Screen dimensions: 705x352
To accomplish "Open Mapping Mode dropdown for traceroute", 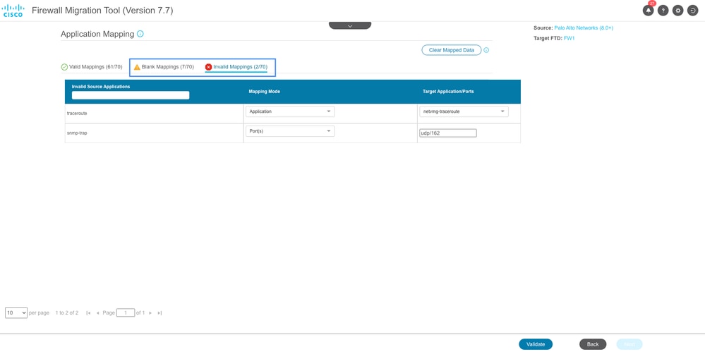I will pyautogui.click(x=290, y=111).
